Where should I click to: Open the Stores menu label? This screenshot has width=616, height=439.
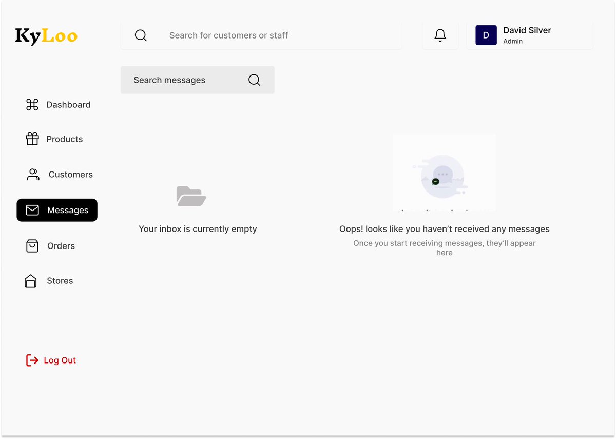tap(60, 281)
